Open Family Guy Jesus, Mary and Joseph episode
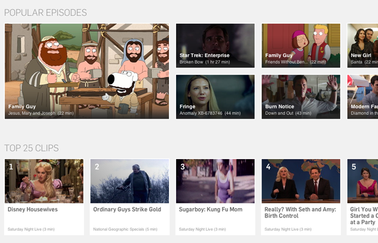378x243 pixels. click(87, 71)
